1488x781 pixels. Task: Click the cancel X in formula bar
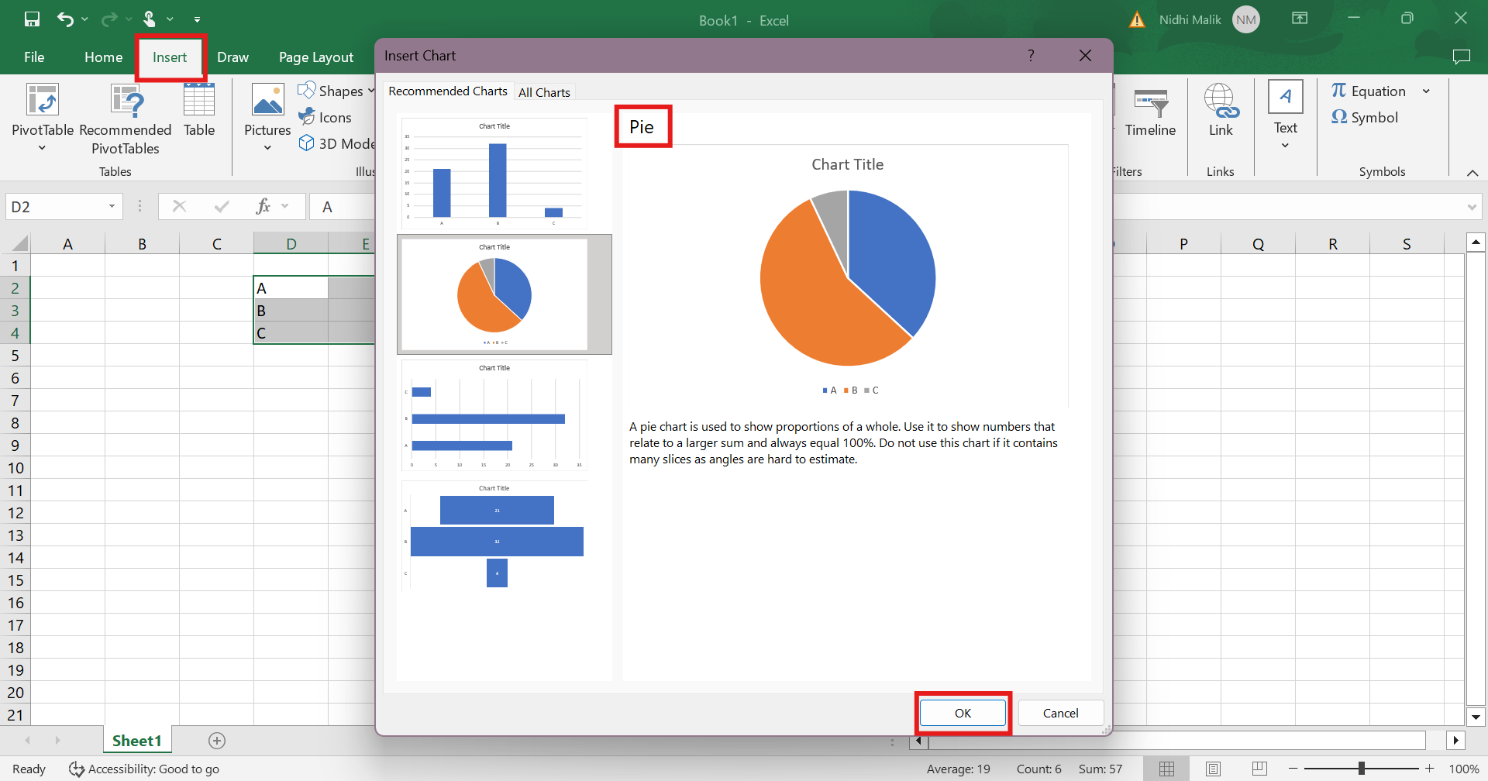(179, 206)
